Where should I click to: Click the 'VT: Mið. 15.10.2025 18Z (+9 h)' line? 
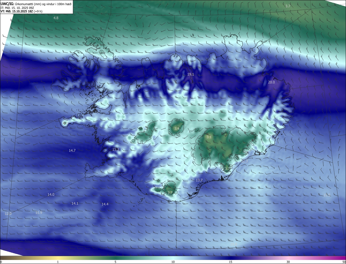(x=21, y=11)
